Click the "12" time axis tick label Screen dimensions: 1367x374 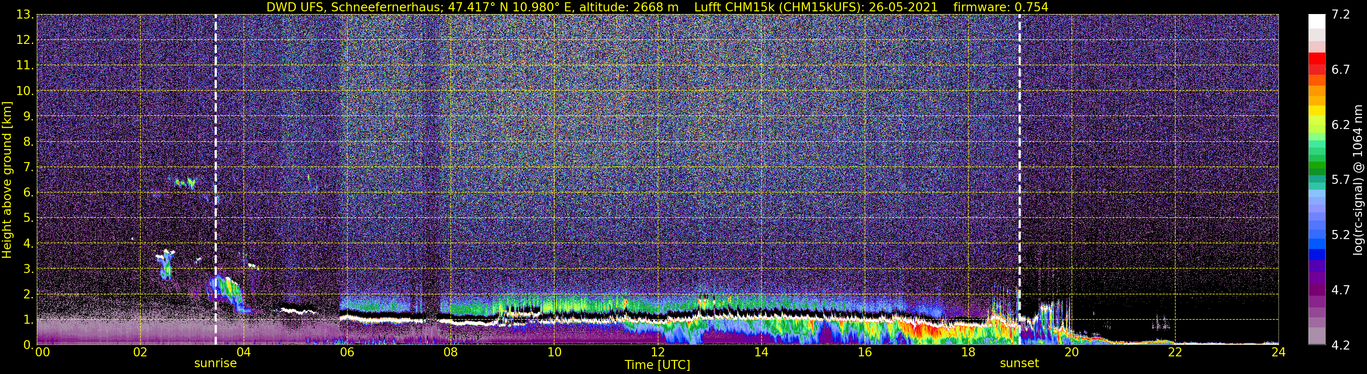(x=657, y=352)
